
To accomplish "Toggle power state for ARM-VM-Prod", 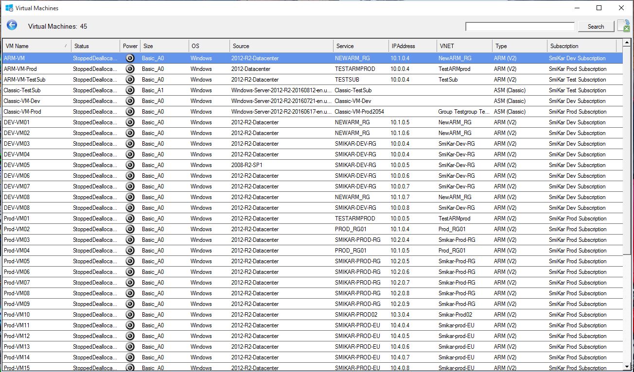I will coord(129,68).
